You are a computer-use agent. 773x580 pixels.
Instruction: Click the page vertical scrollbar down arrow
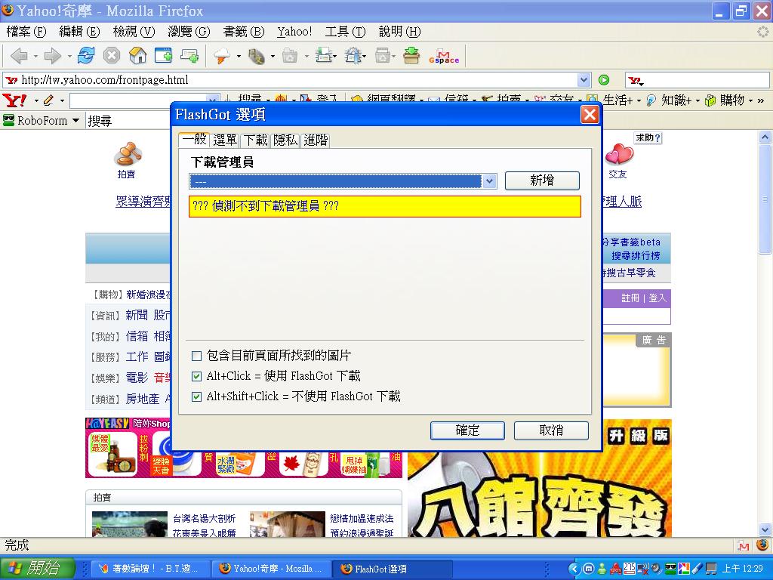coord(765,530)
